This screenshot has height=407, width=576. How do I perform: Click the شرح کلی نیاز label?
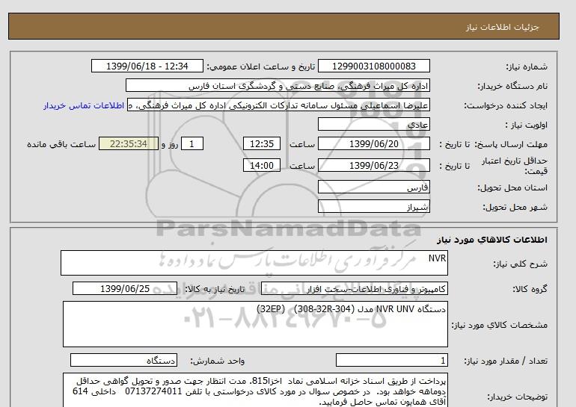pyautogui.click(x=520, y=264)
